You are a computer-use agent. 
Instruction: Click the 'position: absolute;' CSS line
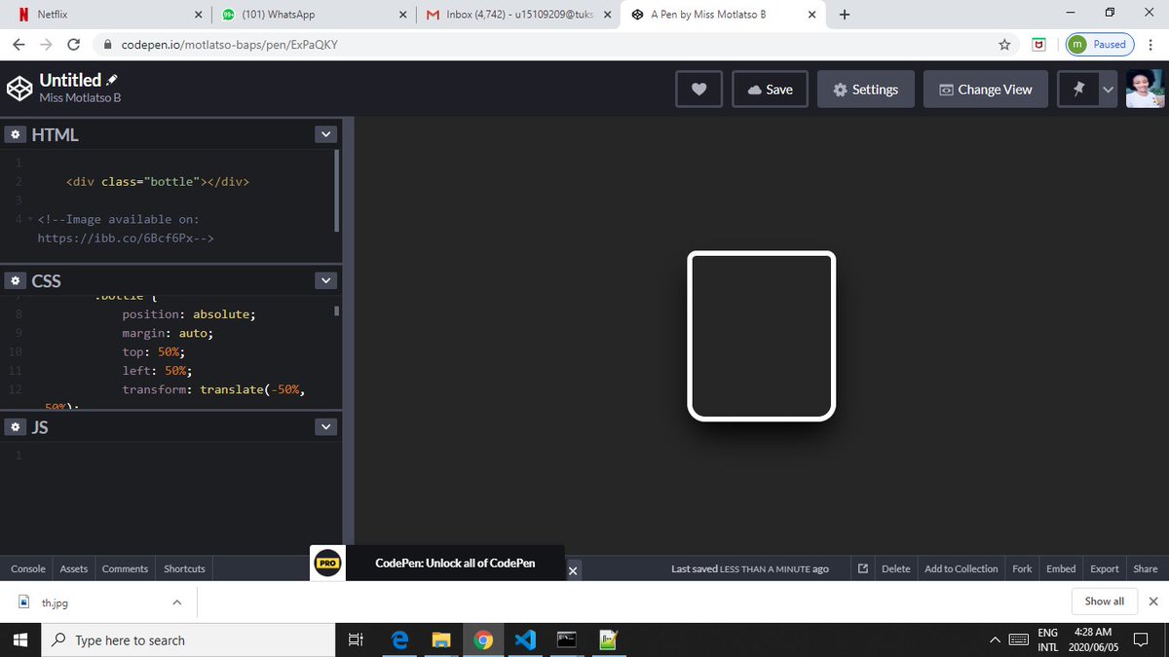click(188, 314)
